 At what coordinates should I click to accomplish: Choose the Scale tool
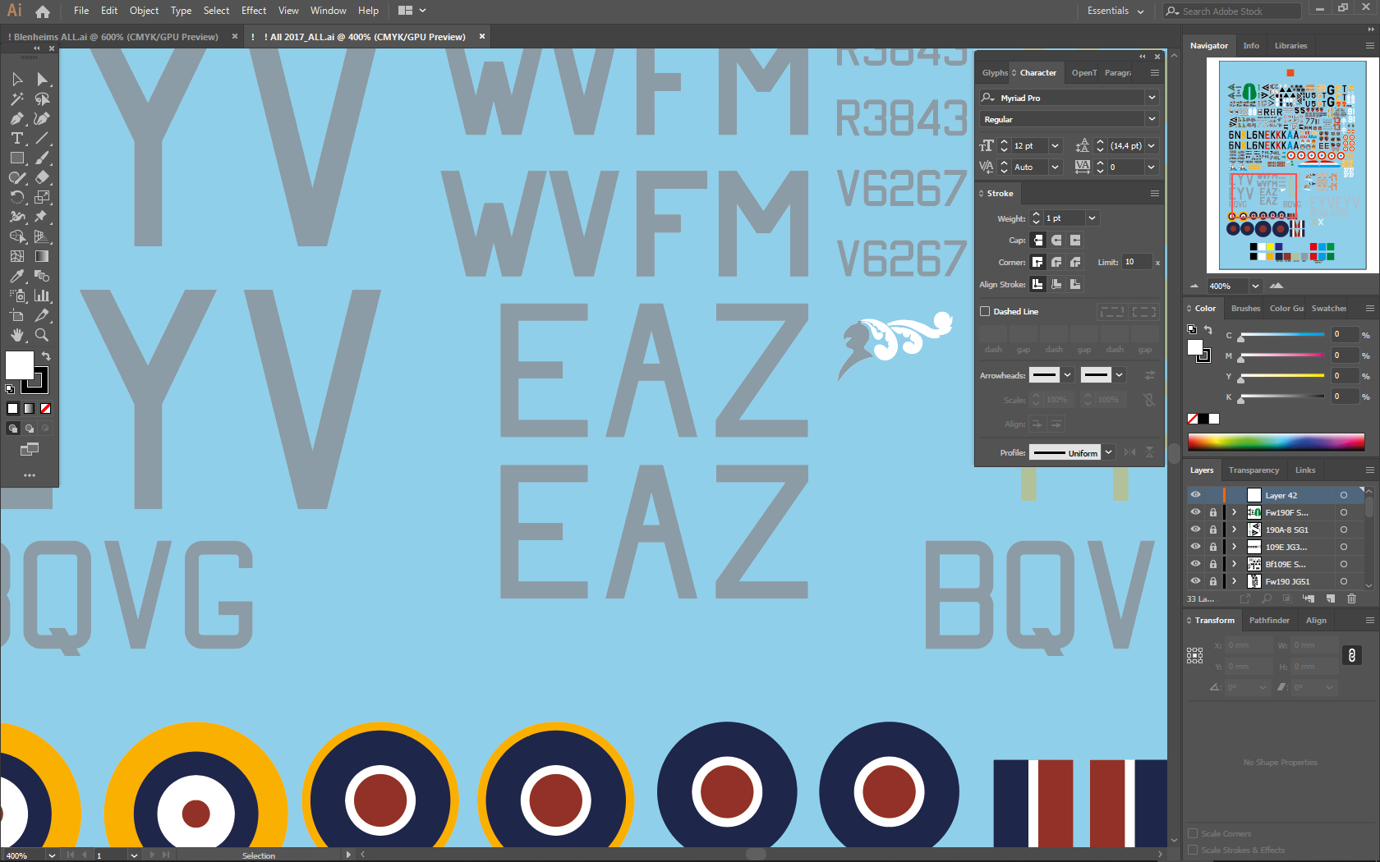pyautogui.click(x=42, y=198)
